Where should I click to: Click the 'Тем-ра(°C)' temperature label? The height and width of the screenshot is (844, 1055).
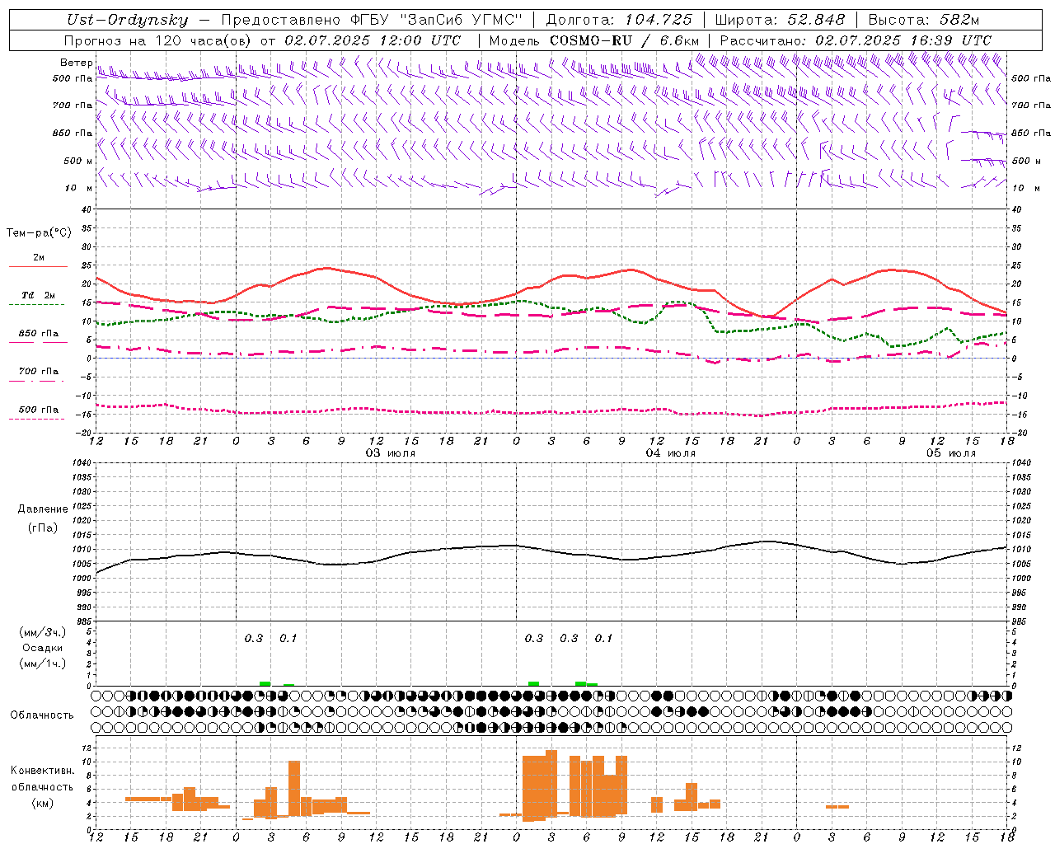pos(39,233)
